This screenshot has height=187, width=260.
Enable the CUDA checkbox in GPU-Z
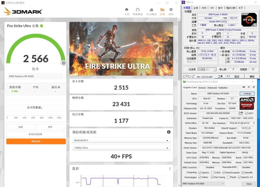(212, 173)
